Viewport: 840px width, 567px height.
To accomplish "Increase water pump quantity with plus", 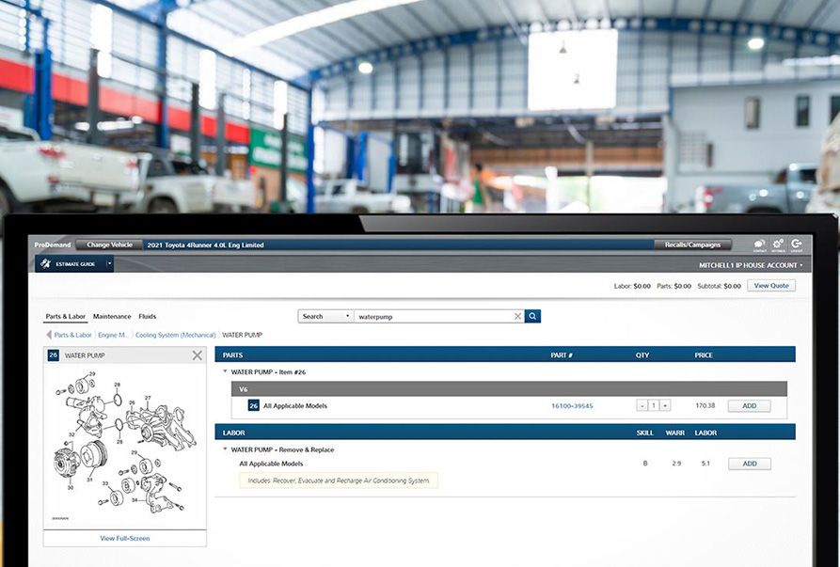I will [x=665, y=405].
